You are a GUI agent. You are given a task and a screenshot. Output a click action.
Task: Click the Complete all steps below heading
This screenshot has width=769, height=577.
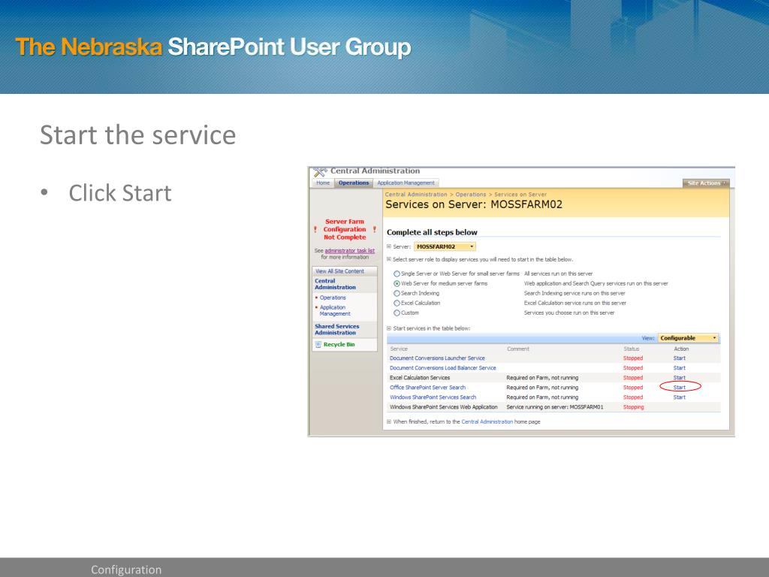[x=432, y=233]
